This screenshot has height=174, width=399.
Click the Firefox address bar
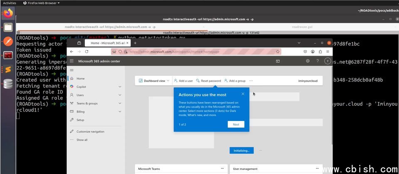tap(196, 51)
